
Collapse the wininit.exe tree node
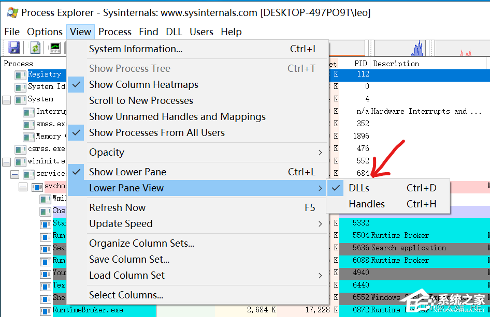pos(7,161)
